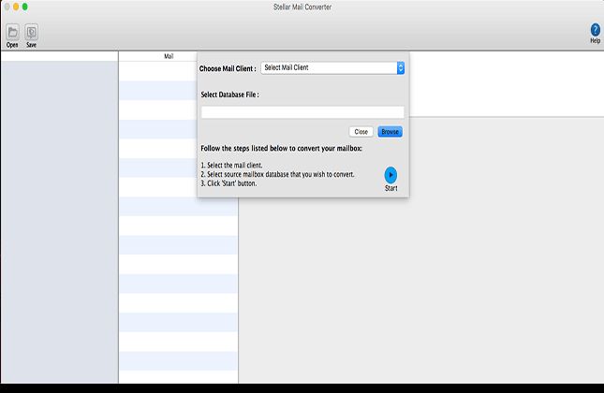
Task: Click the yellow minimize window button
Action: coord(16,7)
